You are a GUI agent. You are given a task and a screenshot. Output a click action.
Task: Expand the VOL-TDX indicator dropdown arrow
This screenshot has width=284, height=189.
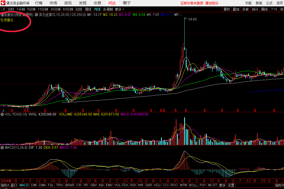pos(2,115)
